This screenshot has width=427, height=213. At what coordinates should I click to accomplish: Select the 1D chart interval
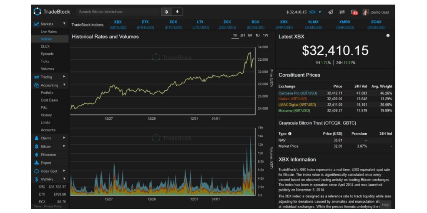[x=257, y=35]
